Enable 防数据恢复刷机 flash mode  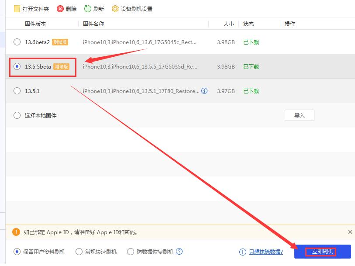pyautogui.click(x=131, y=252)
